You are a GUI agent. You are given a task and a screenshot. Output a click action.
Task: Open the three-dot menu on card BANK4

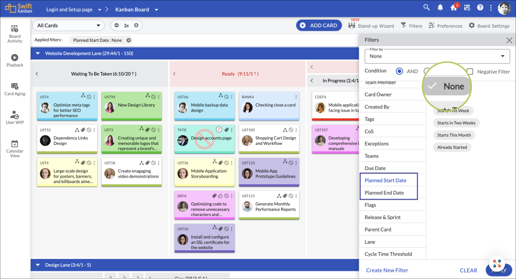[296, 97]
